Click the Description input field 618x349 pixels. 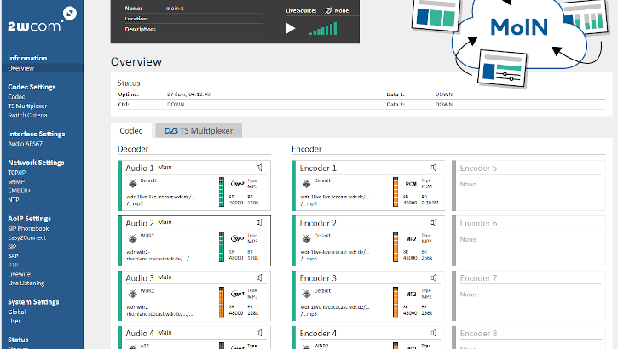[x=214, y=29]
